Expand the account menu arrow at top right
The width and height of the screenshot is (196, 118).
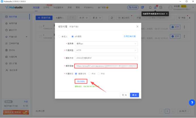click(193, 7)
